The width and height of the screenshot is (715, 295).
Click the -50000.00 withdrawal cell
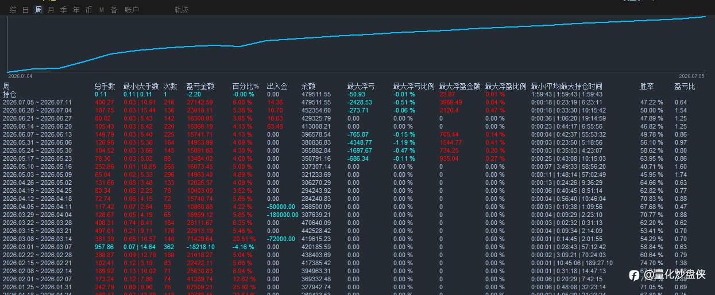pos(281,207)
